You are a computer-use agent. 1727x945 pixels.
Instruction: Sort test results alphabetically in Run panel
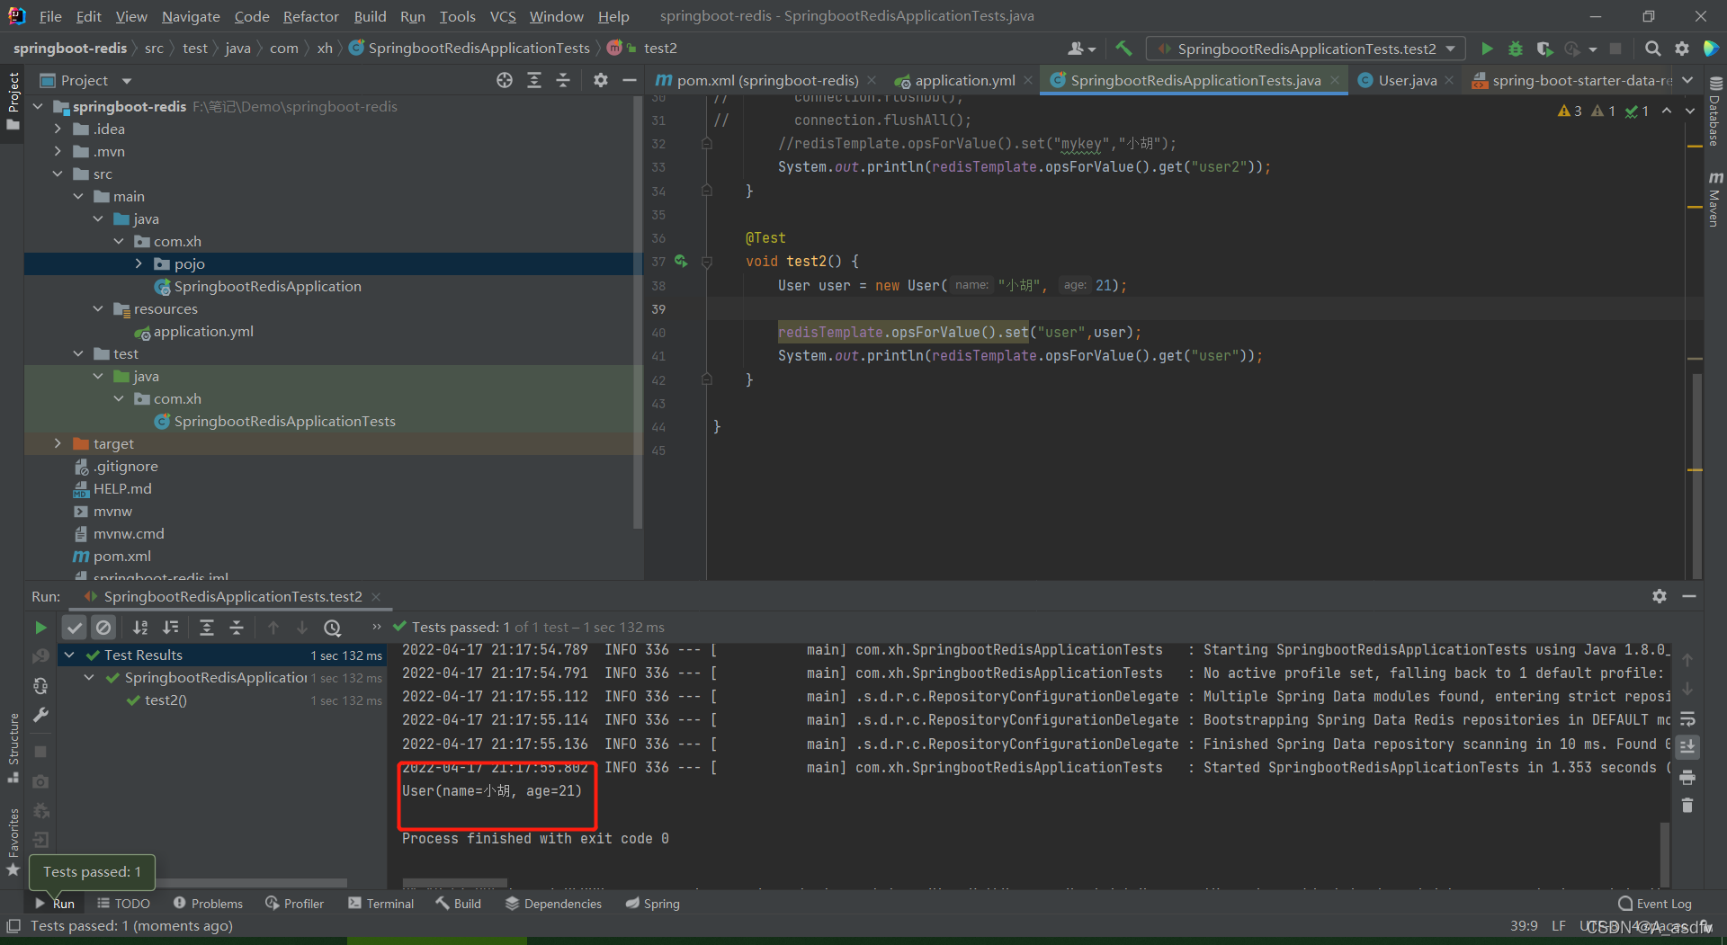click(x=139, y=628)
